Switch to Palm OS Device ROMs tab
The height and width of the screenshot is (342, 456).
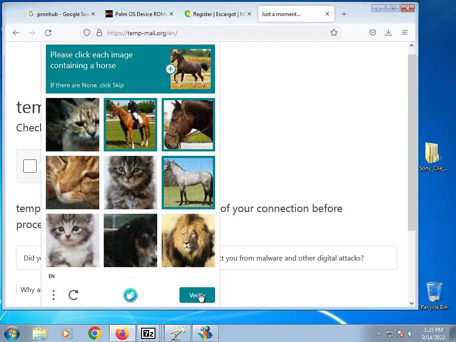(x=139, y=14)
